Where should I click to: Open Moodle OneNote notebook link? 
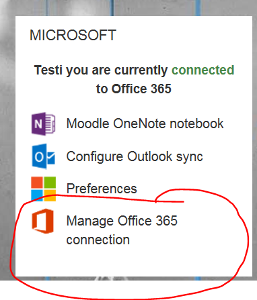(145, 123)
